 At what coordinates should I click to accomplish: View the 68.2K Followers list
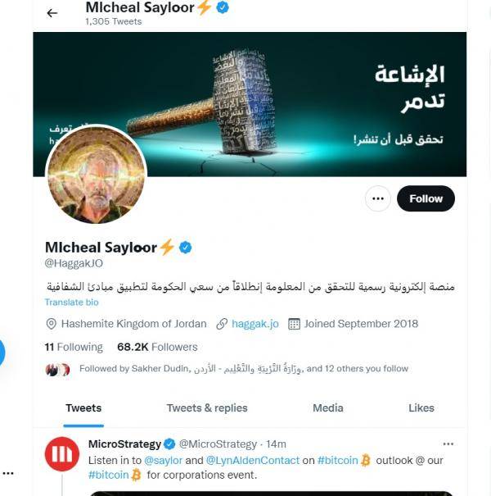point(157,347)
